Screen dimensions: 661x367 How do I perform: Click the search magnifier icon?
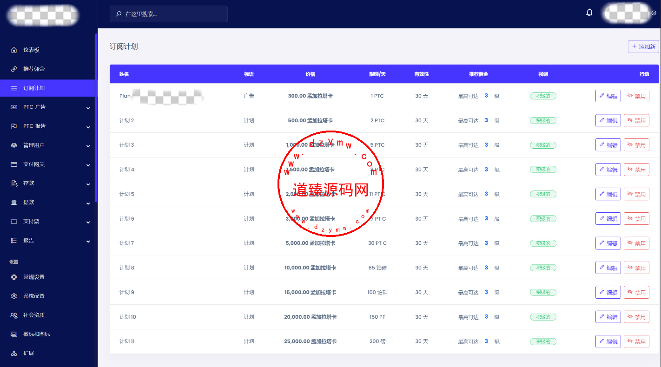119,14
